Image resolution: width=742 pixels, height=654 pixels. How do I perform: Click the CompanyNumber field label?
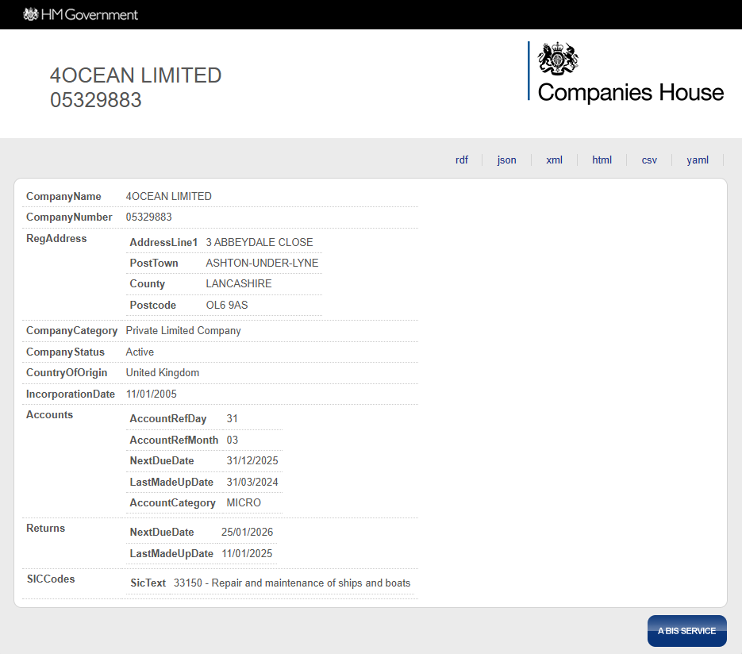[x=69, y=217]
